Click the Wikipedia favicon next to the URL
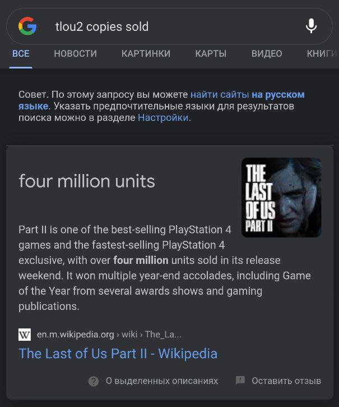Image resolution: width=339 pixels, height=407 pixels. (x=25, y=335)
